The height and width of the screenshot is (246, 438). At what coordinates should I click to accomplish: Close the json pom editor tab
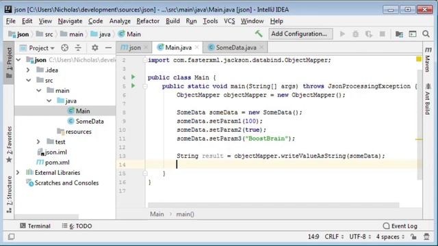point(146,47)
